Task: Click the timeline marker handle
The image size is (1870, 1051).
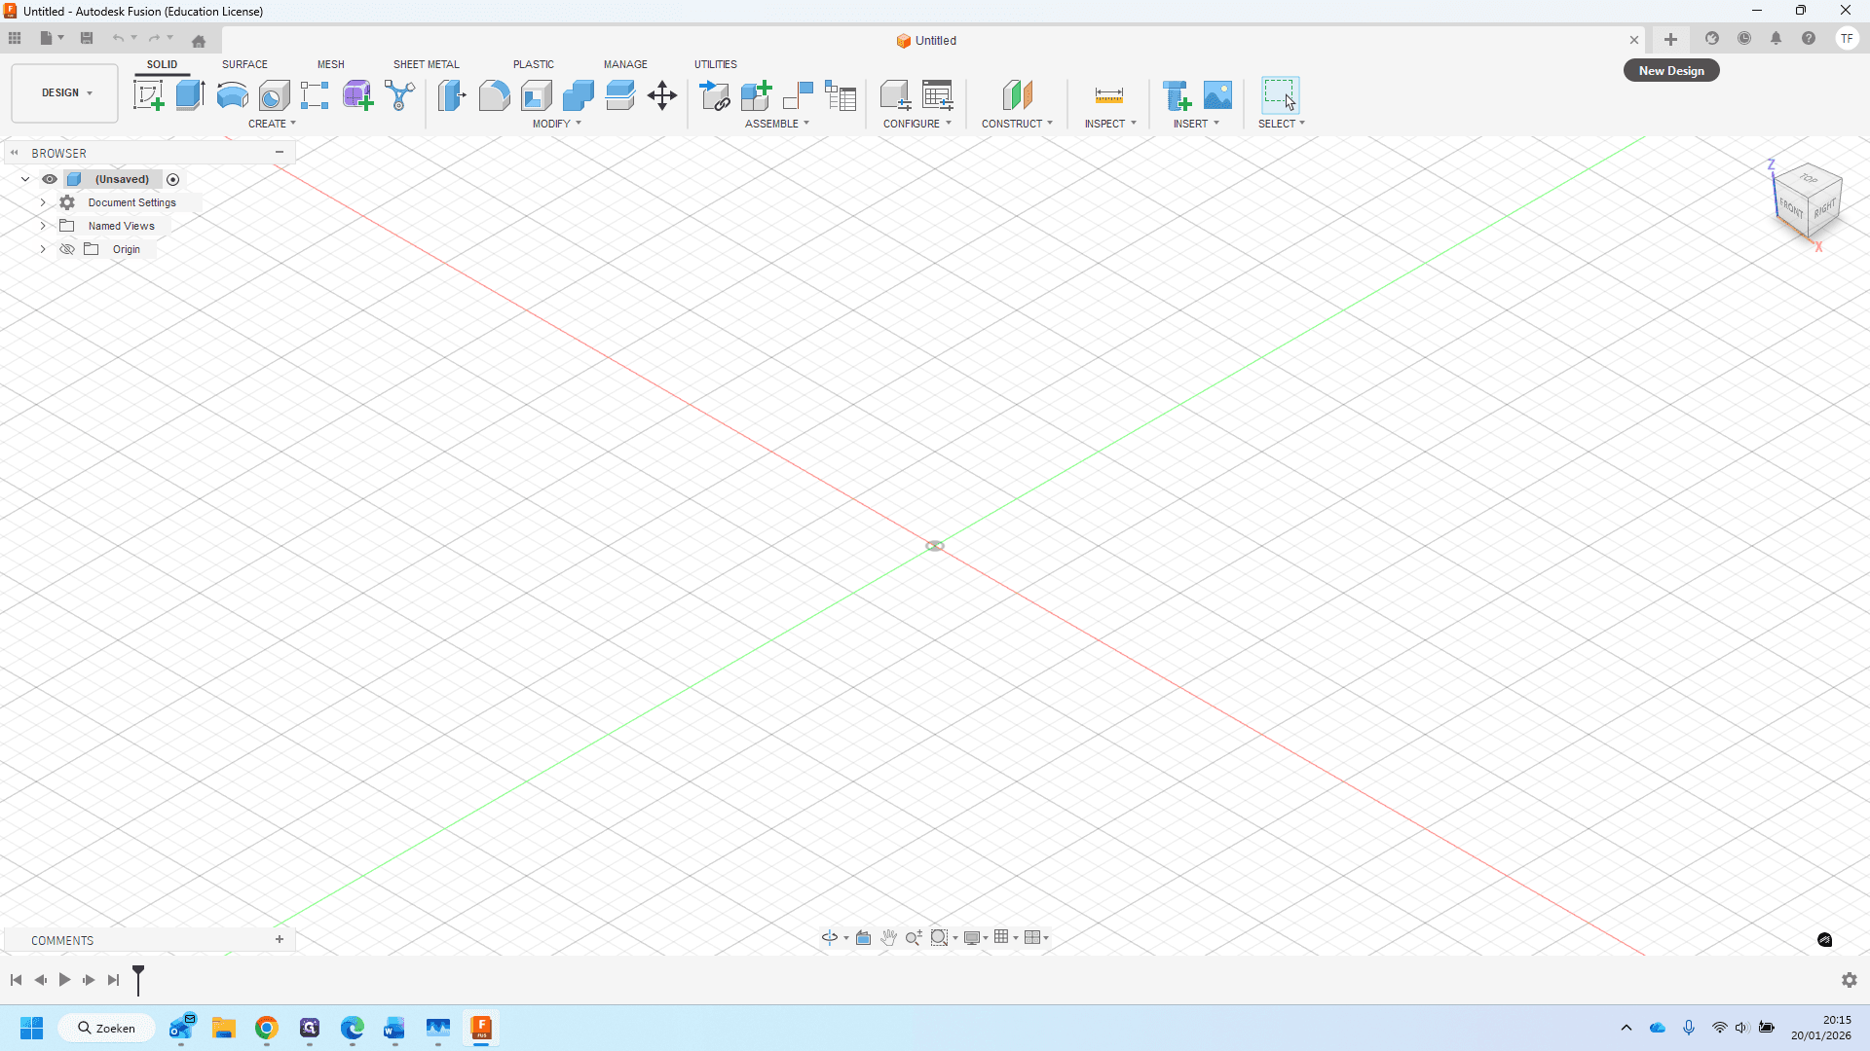Action: pos(138,980)
